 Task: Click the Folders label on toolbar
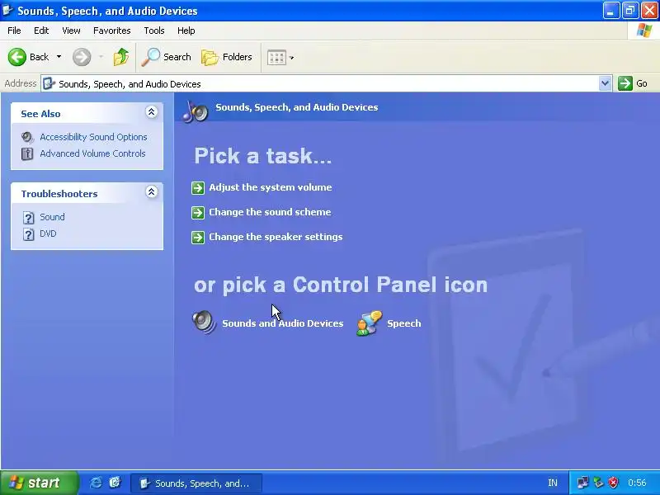[238, 57]
